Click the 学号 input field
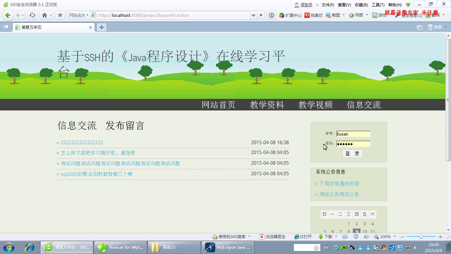Image resolution: width=451 pixels, height=254 pixels. [x=353, y=134]
